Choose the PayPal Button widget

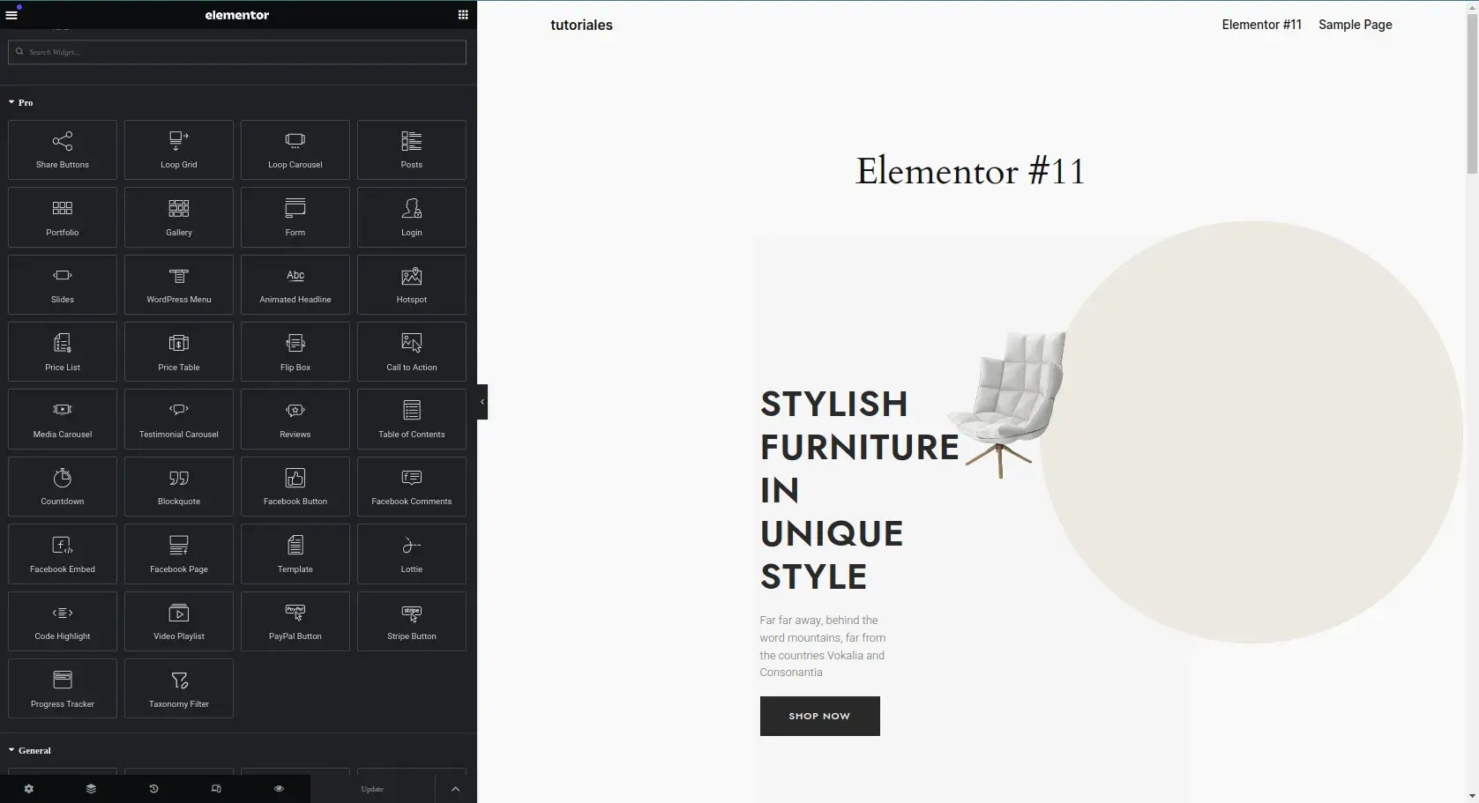pyautogui.click(x=295, y=621)
